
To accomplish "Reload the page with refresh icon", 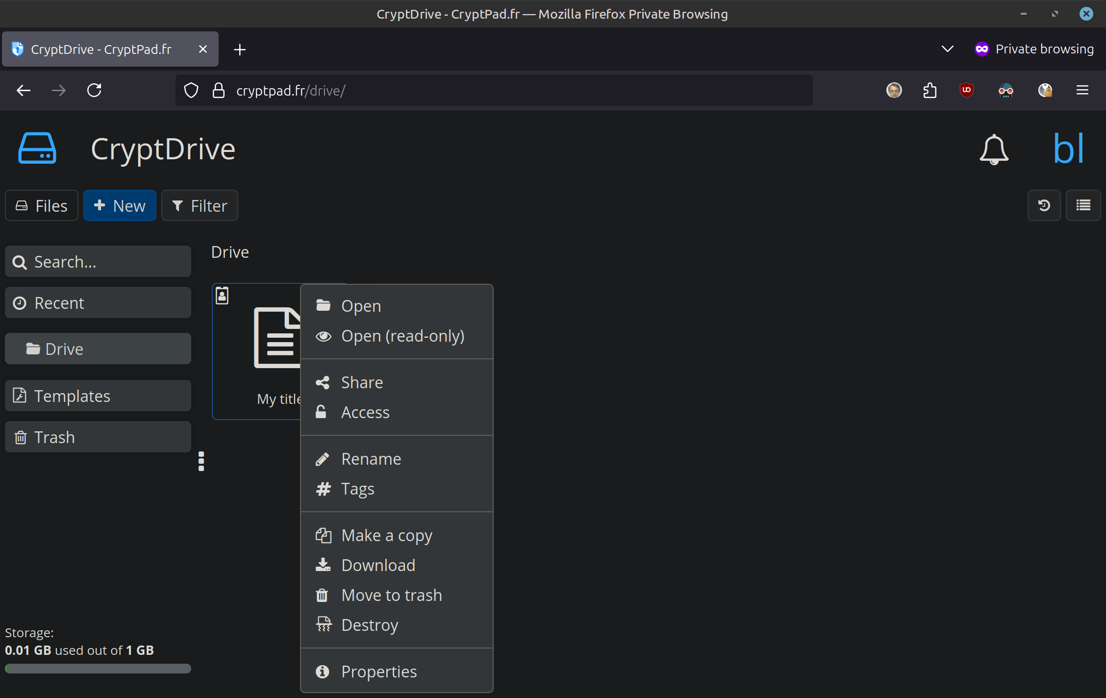I will click(94, 90).
